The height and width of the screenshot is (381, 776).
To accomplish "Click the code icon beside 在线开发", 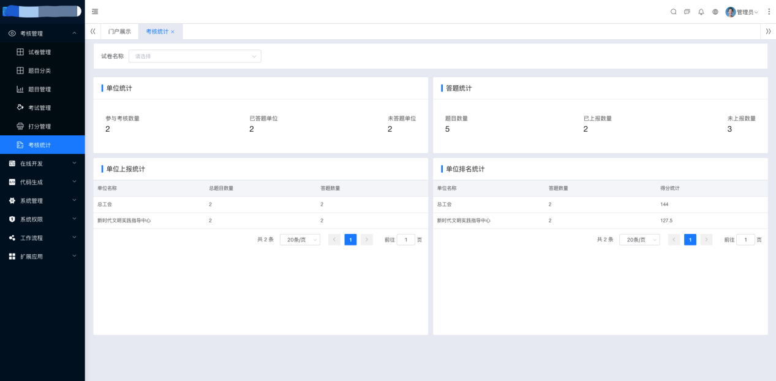I will pyautogui.click(x=12, y=164).
